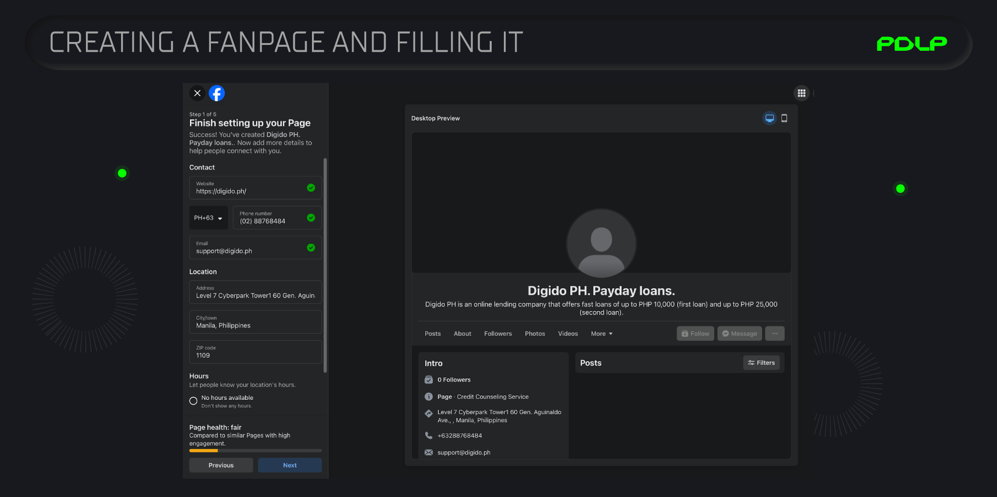
Task: Click the Level 7 Cyberpark address in Intro
Action: [499, 416]
